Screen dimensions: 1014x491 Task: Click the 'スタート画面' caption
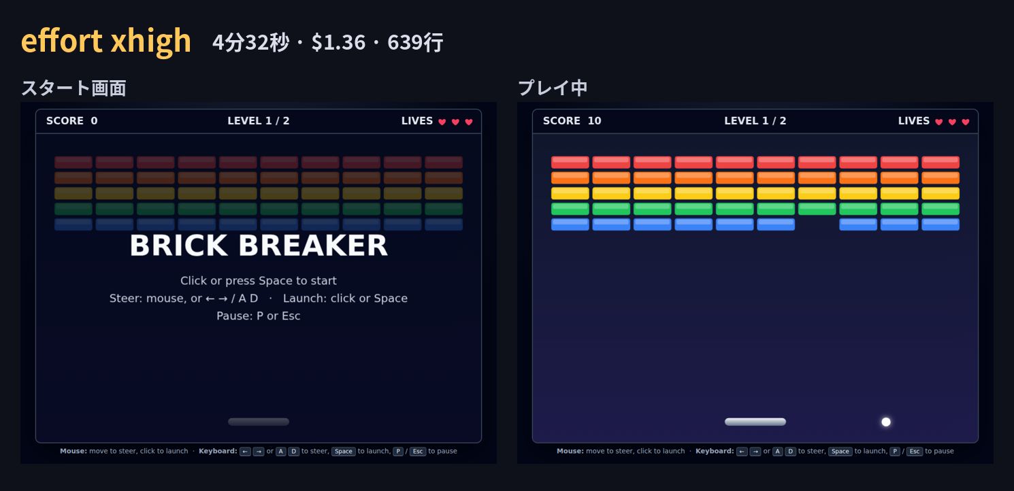[x=73, y=88]
